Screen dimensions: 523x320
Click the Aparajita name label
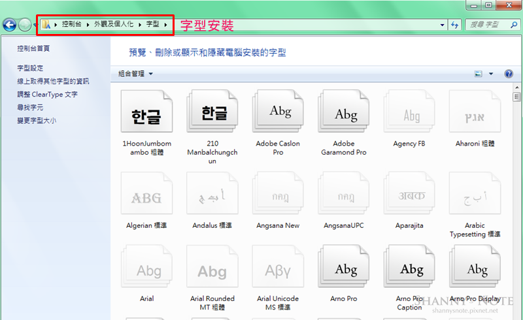(x=409, y=226)
